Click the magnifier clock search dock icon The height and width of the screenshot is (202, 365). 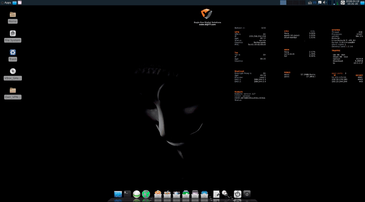coord(226,194)
